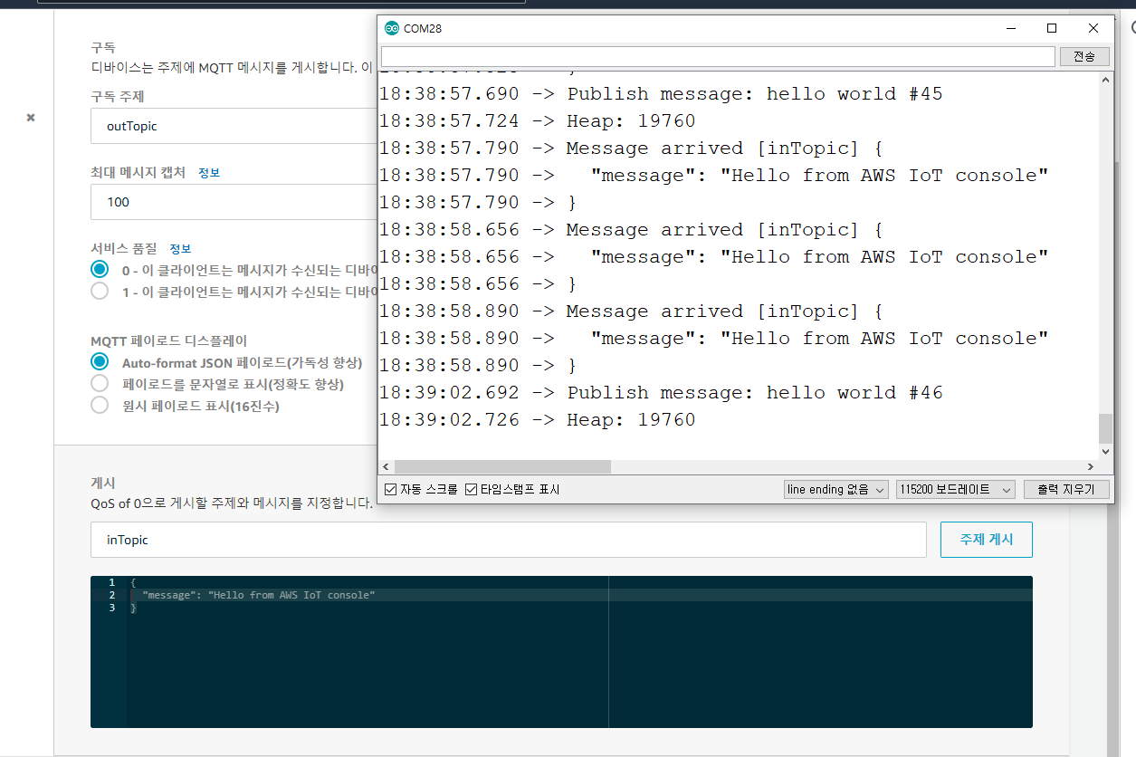Choose Auto-format JSON payload display option
The height and width of the screenshot is (757, 1136).
[x=100, y=362]
